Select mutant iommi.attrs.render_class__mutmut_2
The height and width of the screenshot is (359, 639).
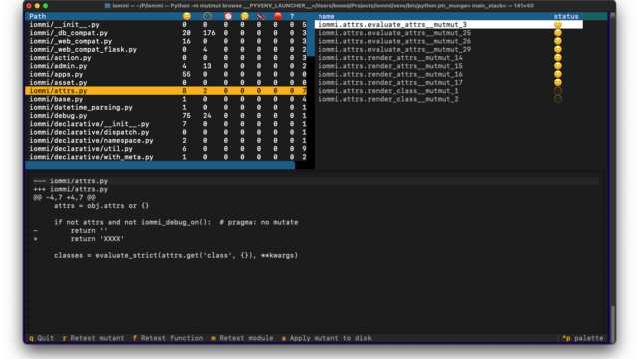click(448, 99)
